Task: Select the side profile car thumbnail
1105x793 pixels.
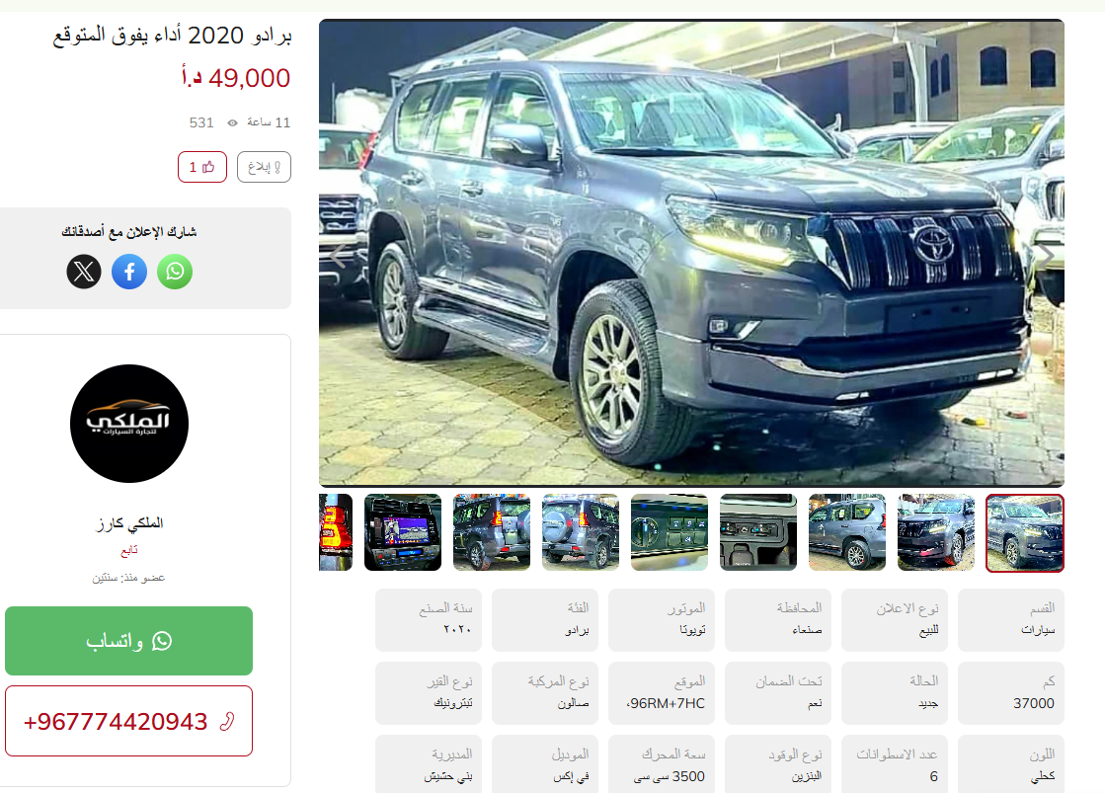Action: (847, 532)
